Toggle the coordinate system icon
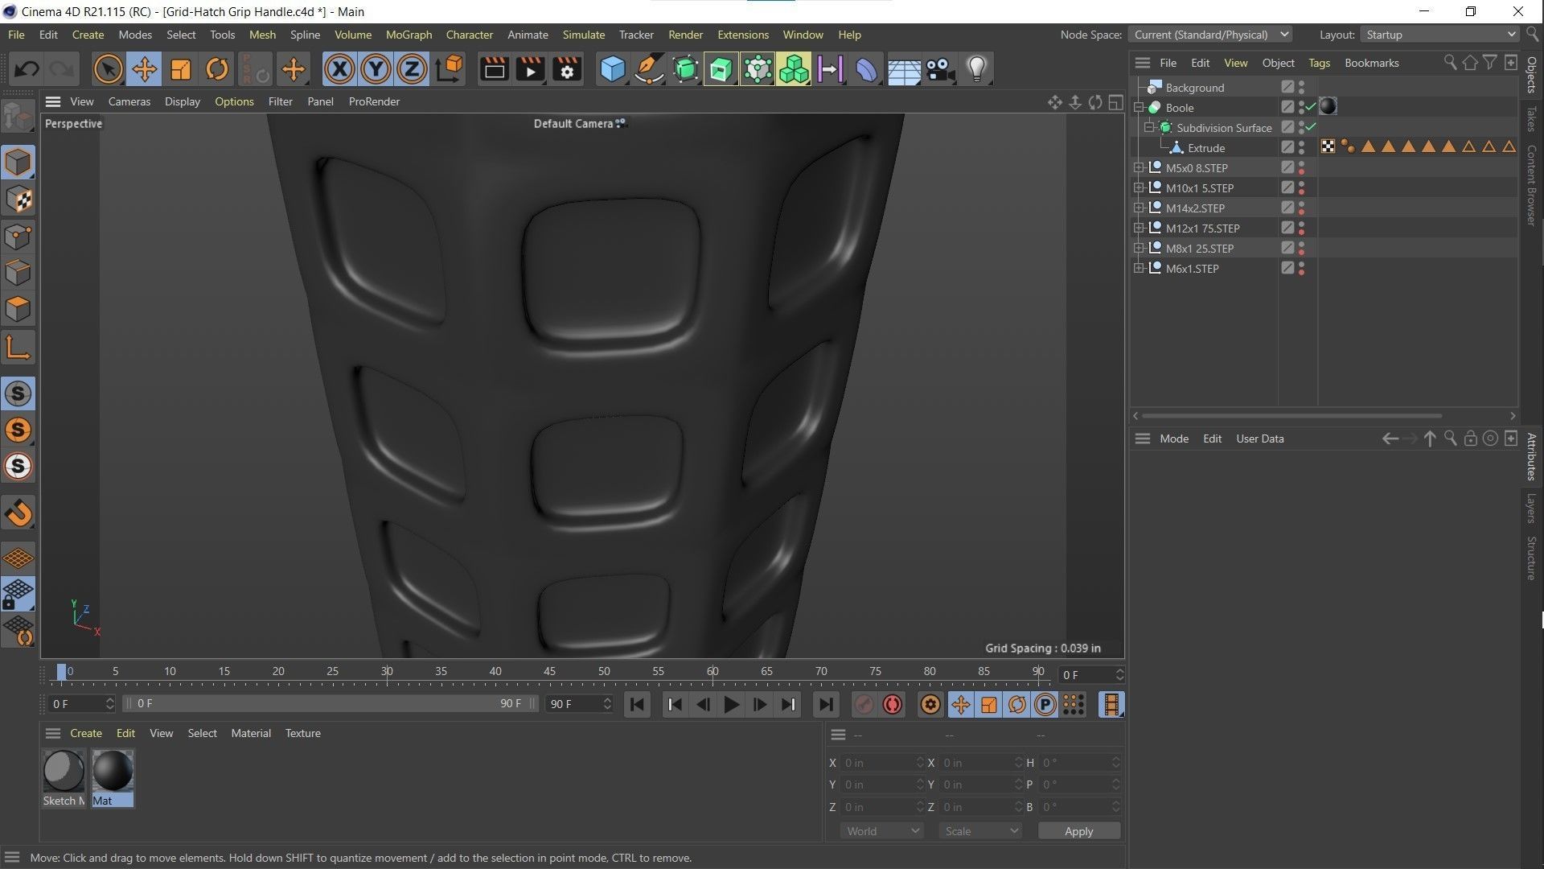Screen dimensions: 1544x869 450,69
